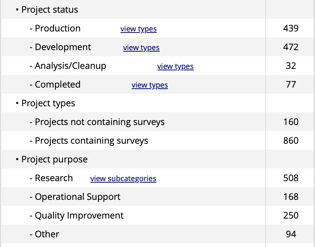Open view types link for Development

point(141,48)
